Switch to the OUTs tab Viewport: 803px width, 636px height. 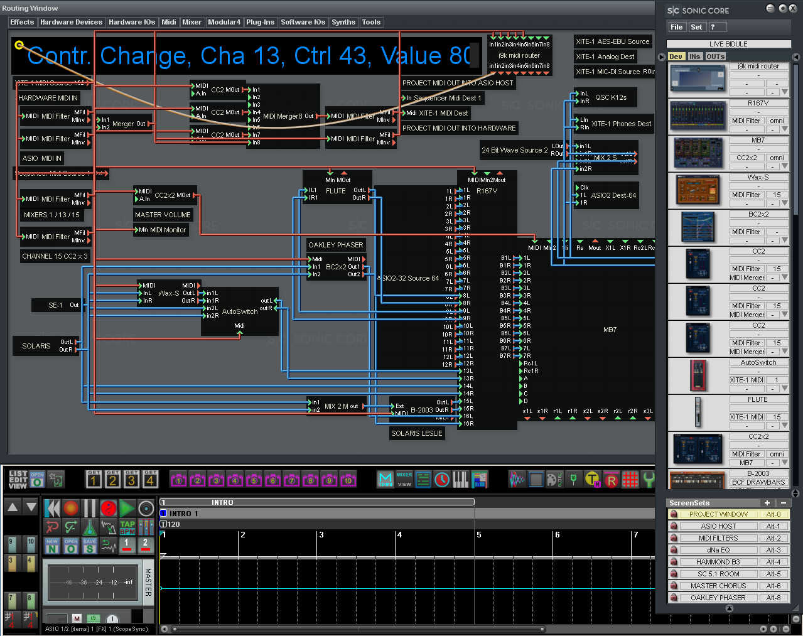point(715,57)
